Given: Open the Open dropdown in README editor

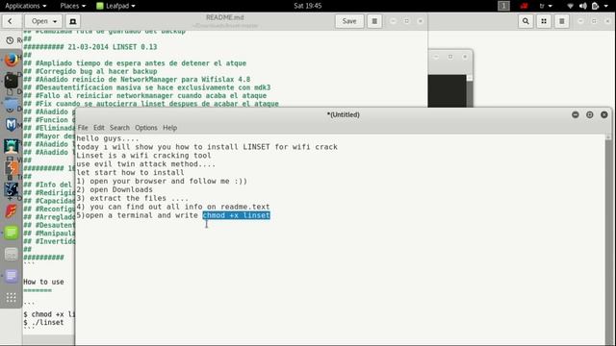Looking at the screenshot, I should (x=44, y=21).
